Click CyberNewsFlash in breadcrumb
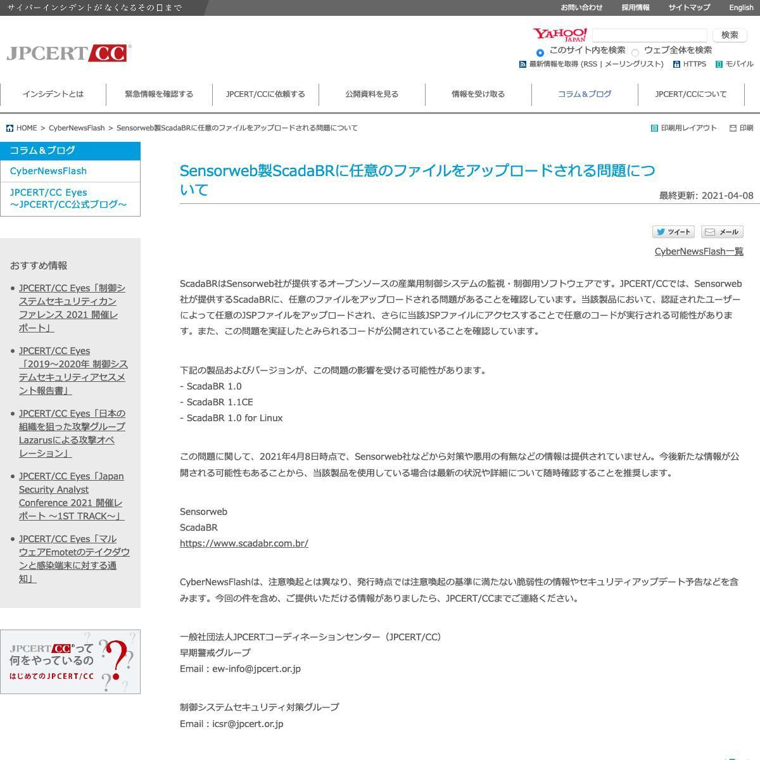This screenshot has width=760, height=760. click(x=77, y=128)
